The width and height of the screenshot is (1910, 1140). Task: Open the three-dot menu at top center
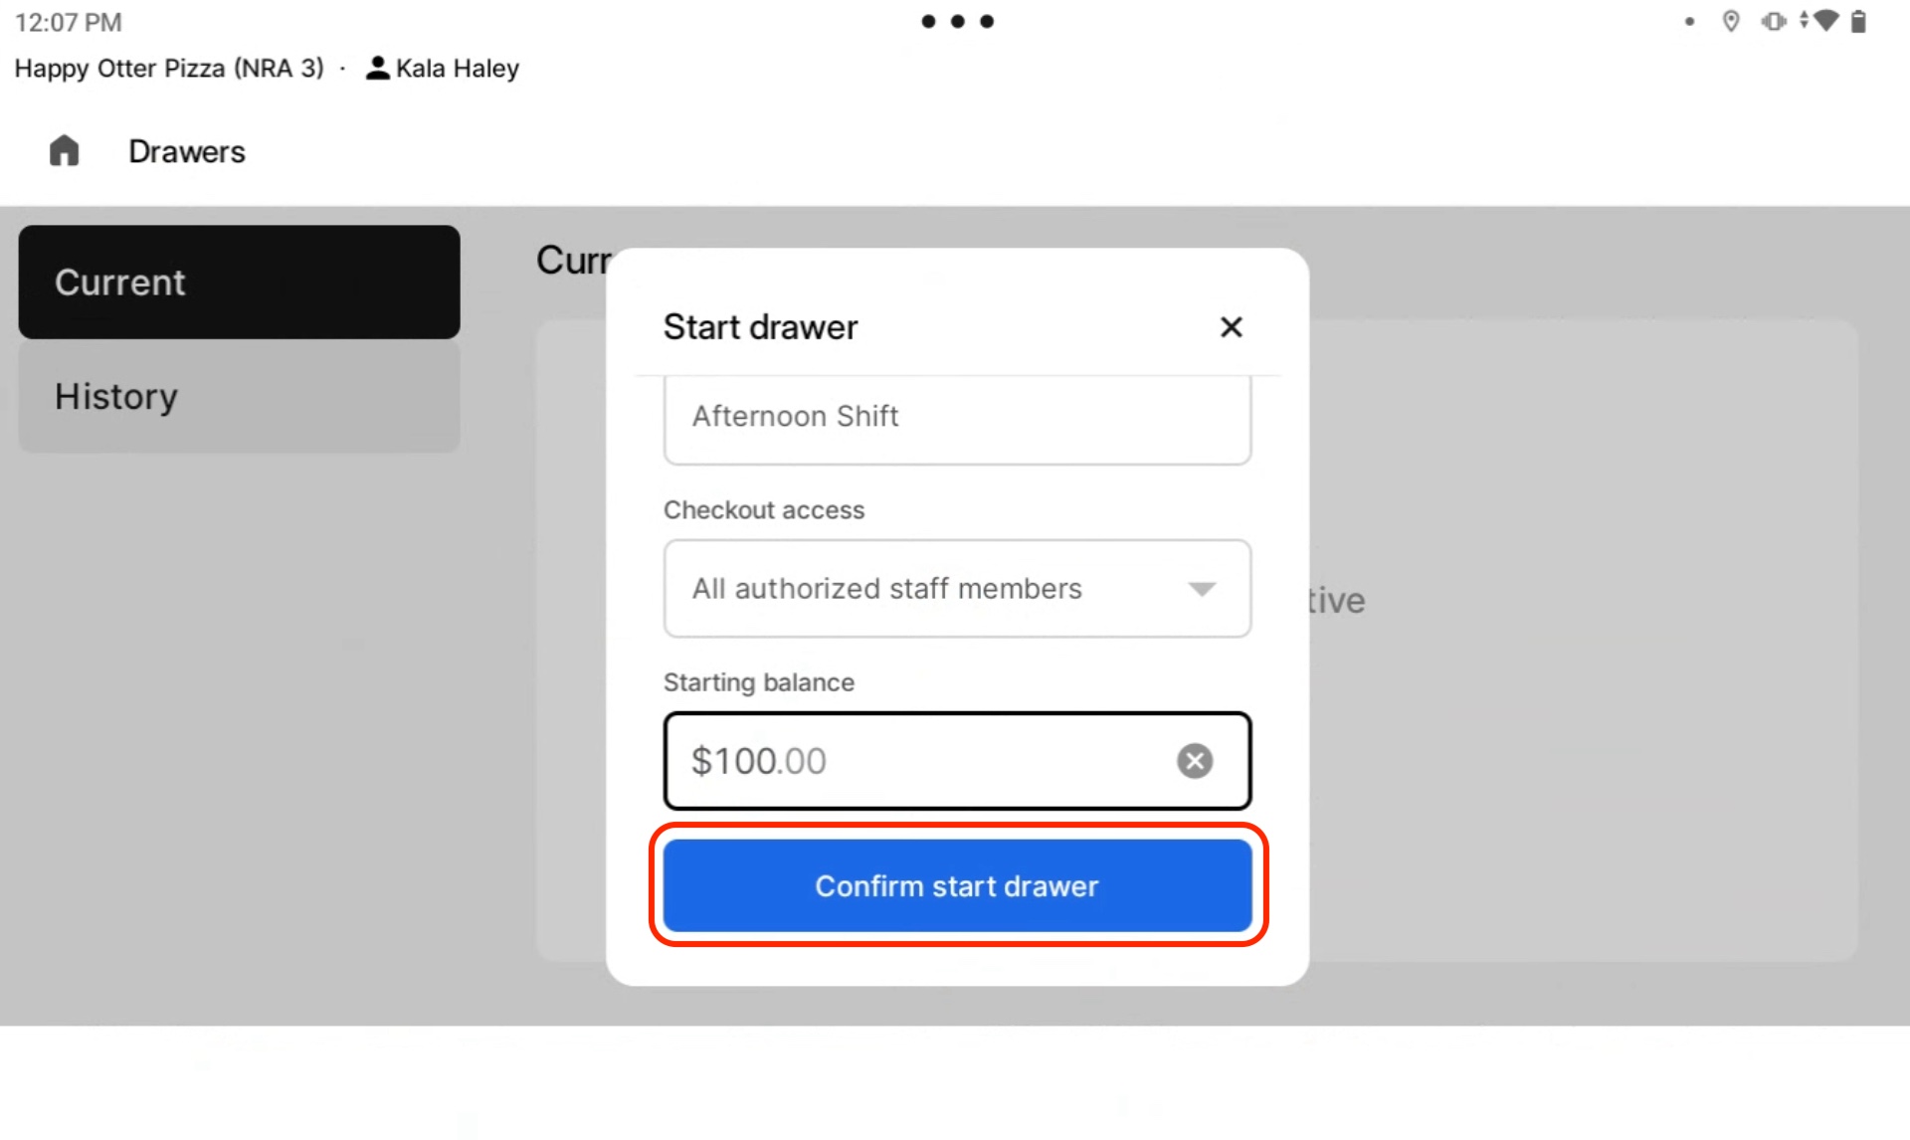coord(958,21)
